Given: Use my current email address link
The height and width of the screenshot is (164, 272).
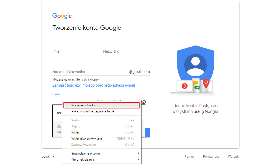Looking at the screenshot, I should tap(93, 85).
